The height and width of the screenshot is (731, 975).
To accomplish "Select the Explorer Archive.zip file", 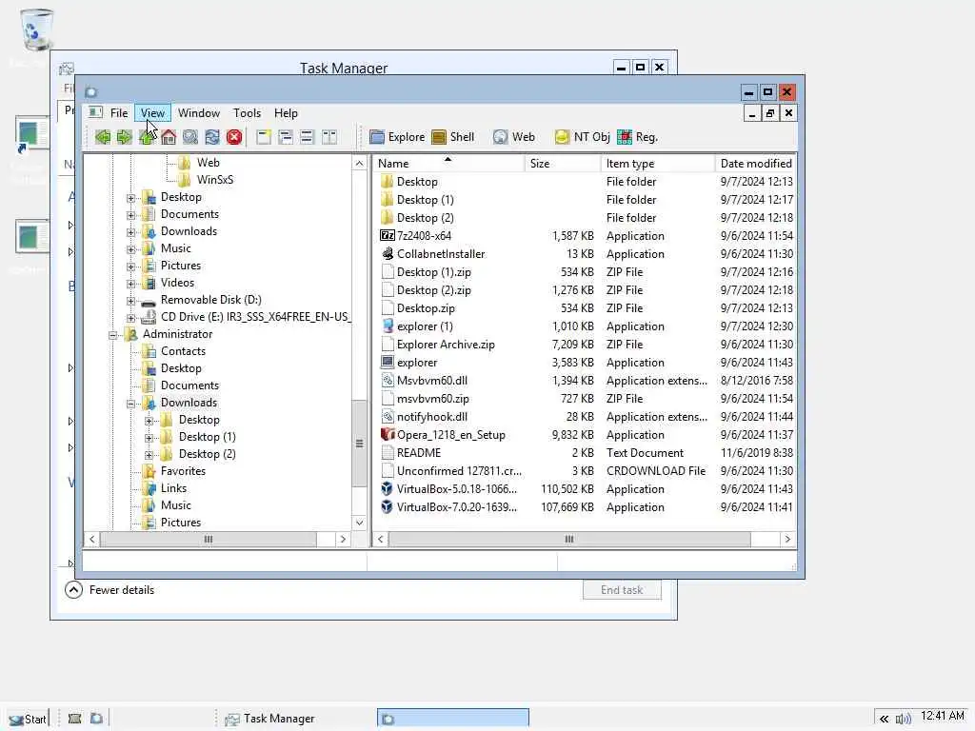I will [446, 345].
